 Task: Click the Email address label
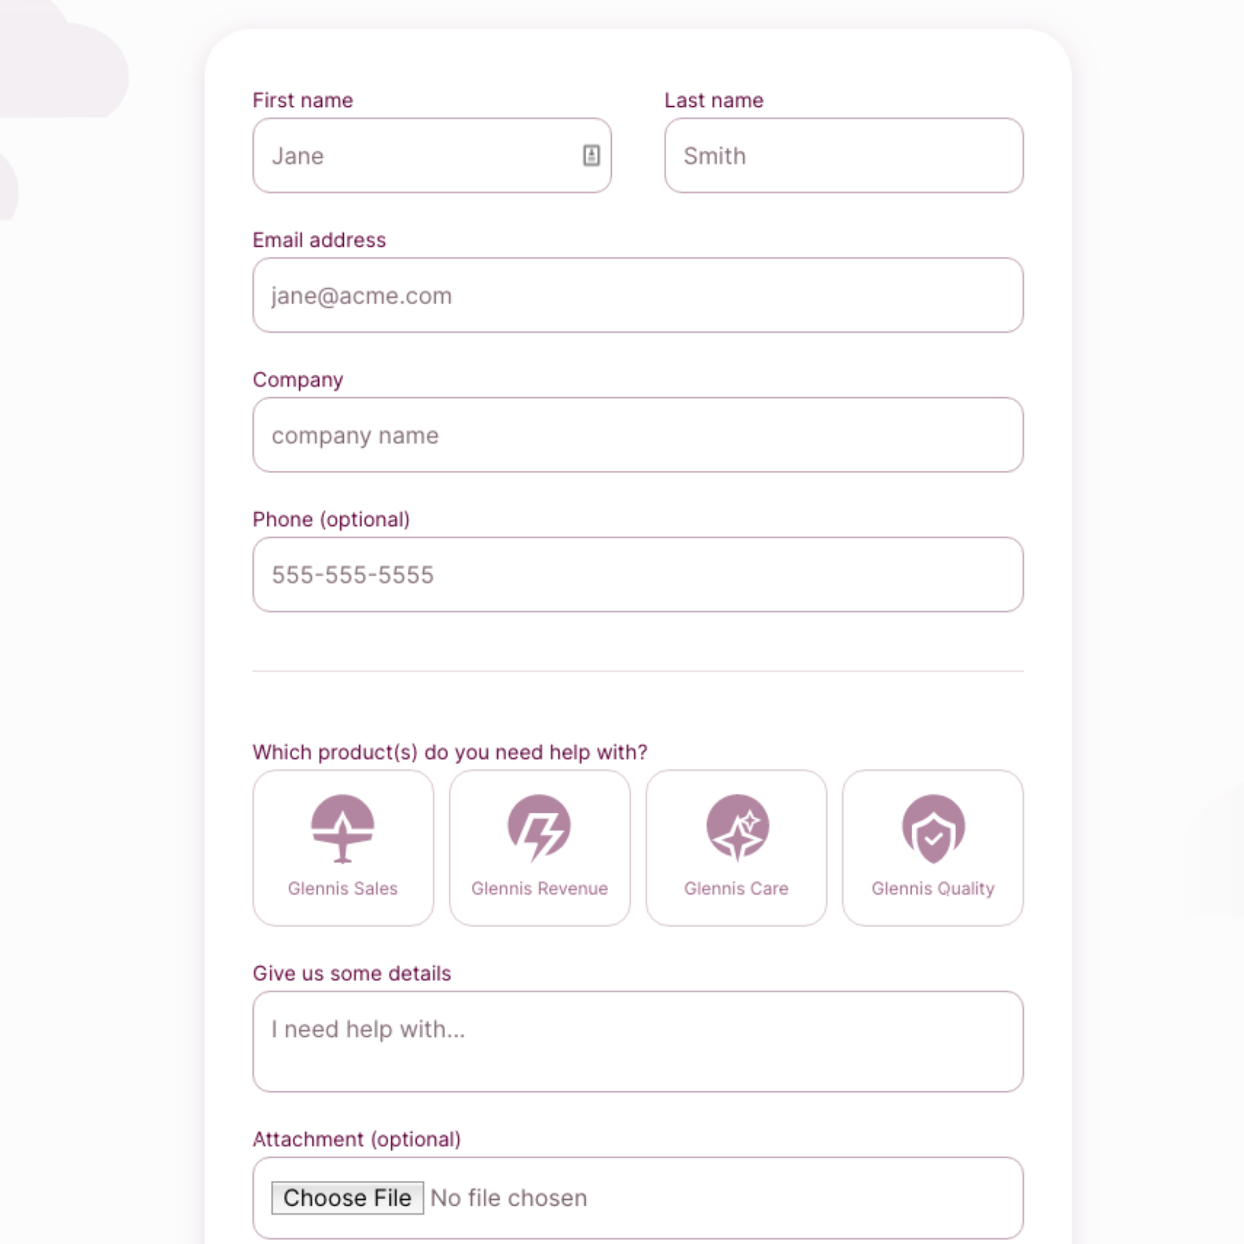[320, 240]
